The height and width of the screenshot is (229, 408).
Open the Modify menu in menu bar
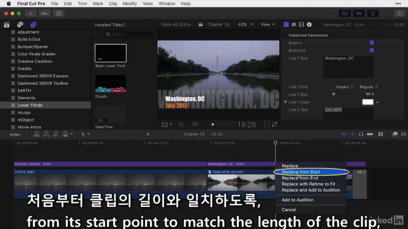129,3
